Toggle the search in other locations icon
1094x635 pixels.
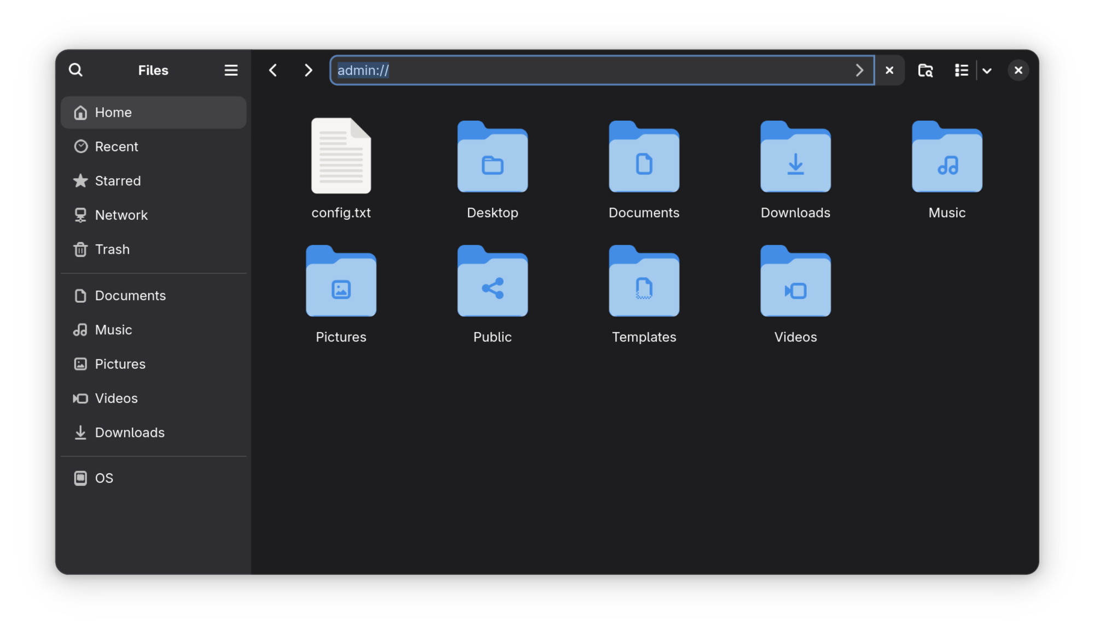pyautogui.click(x=926, y=70)
